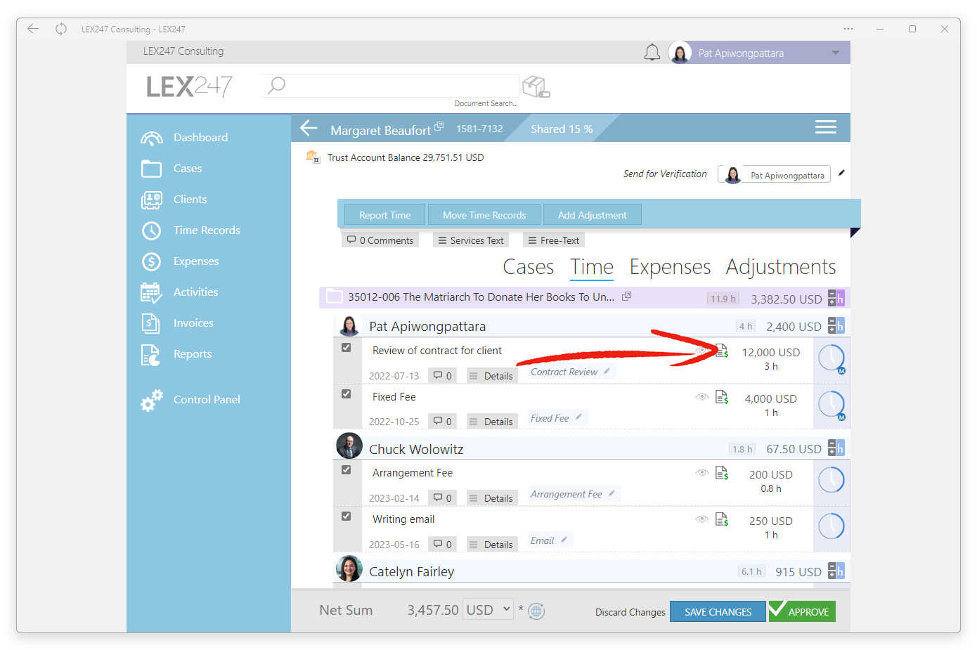Open the notifications bell
The width and height of the screenshot is (977, 650).
pyautogui.click(x=652, y=53)
